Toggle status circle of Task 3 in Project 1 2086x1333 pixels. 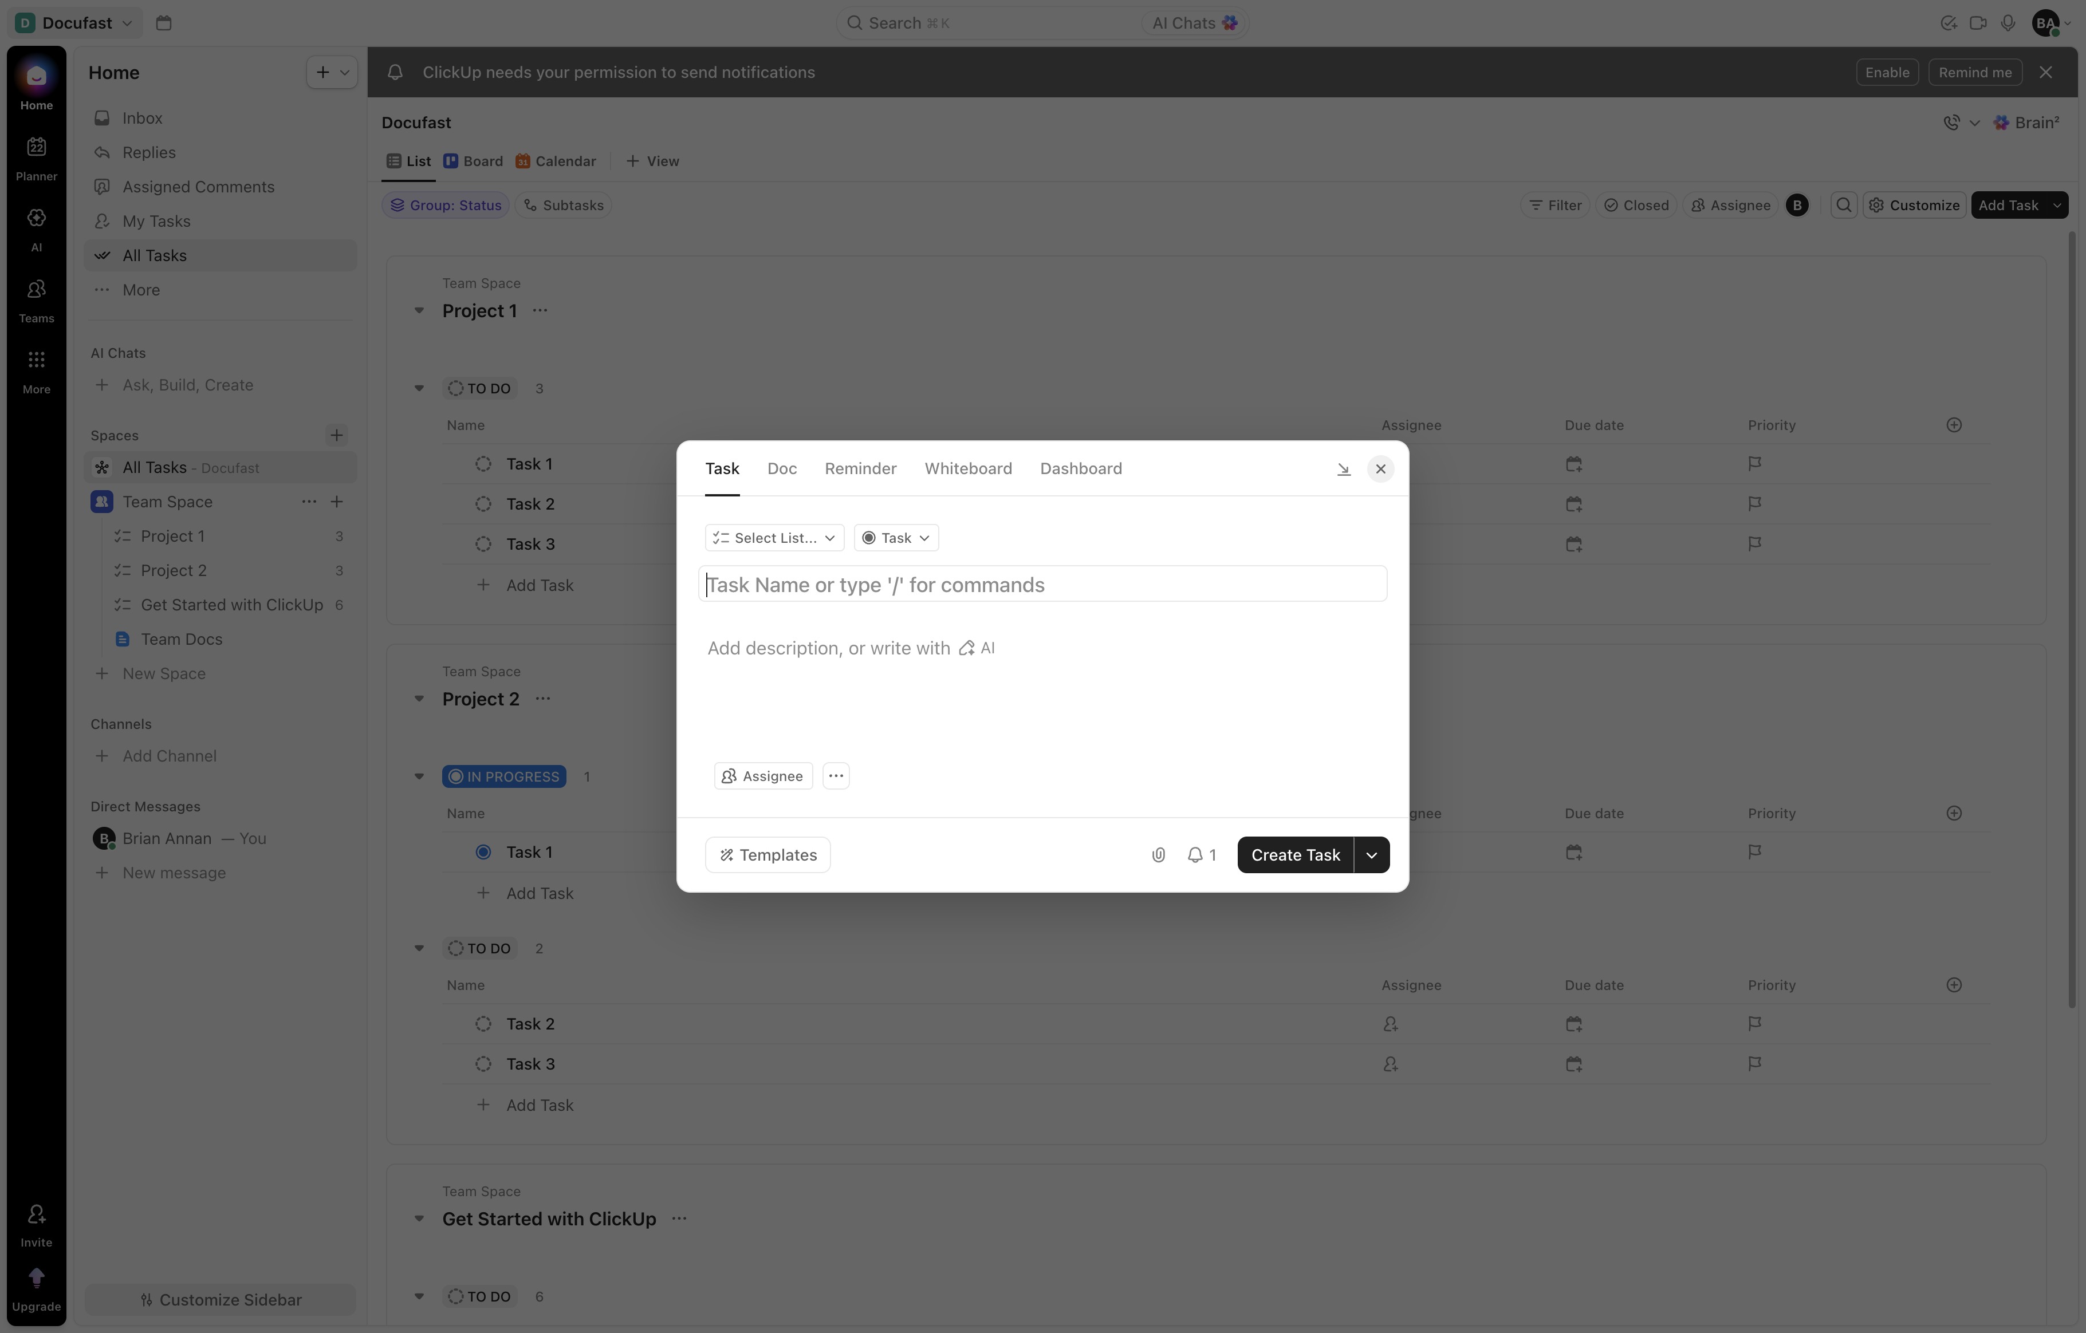pos(483,544)
